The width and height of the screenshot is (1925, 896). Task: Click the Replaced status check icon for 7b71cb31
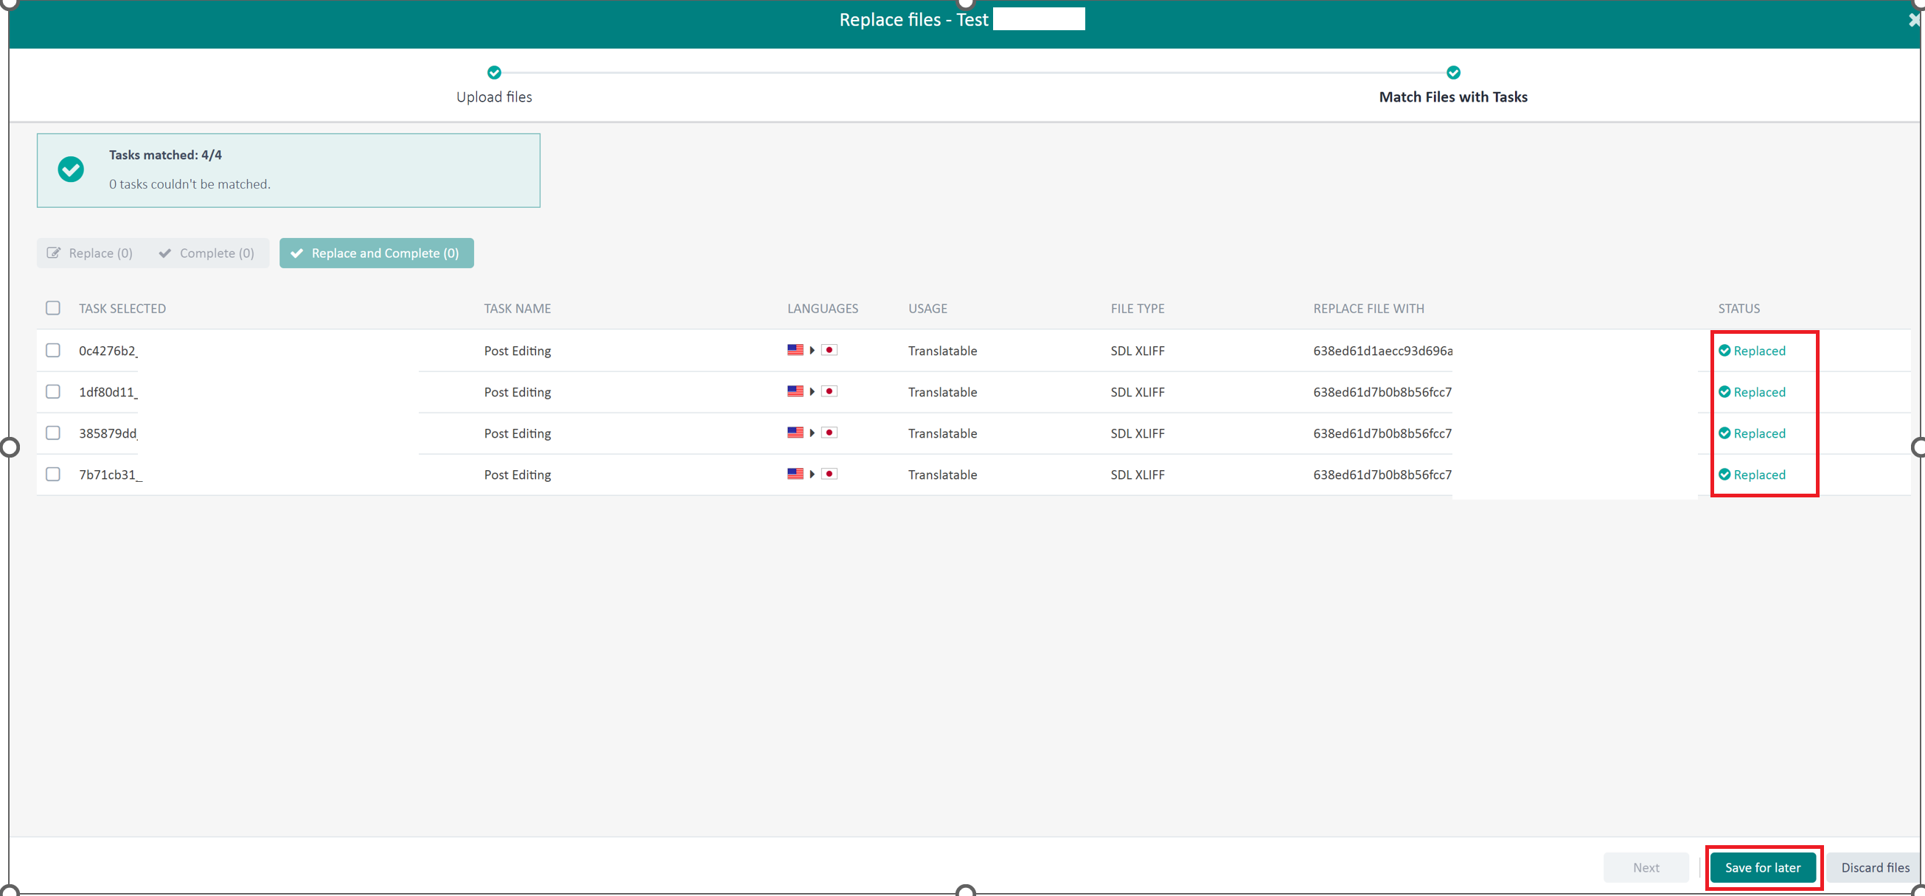1724,474
